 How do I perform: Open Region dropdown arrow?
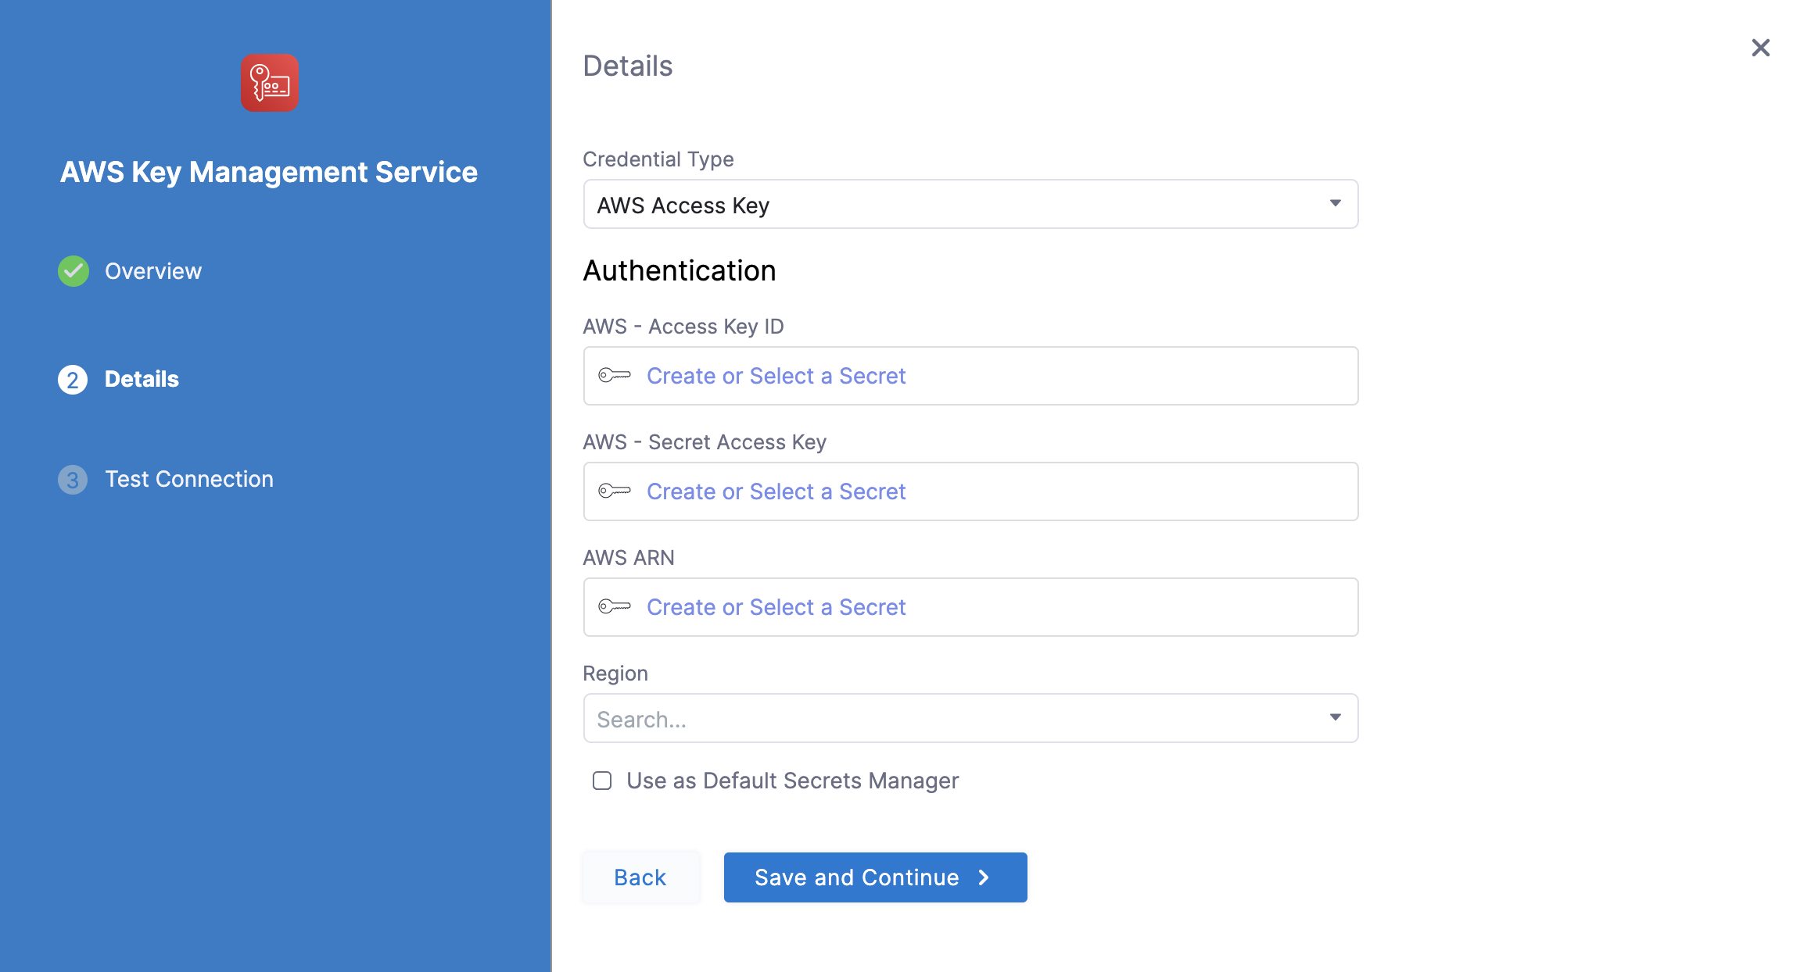coord(1336,718)
